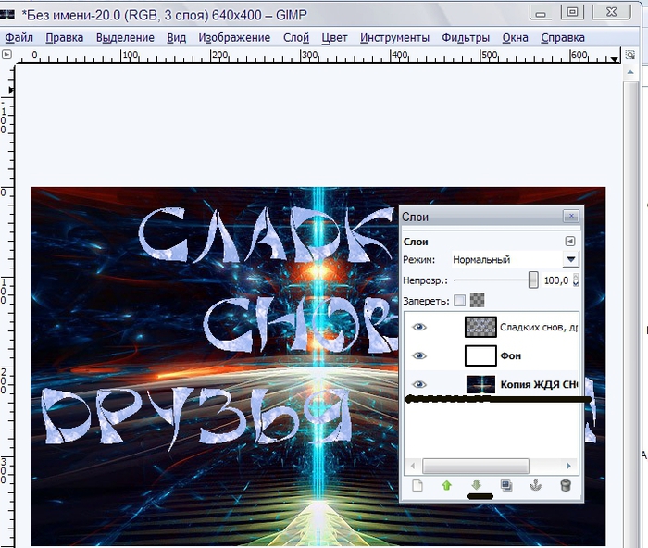Hide the Копия ЖДЯ layer
648x548 pixels.
point(419,384)
